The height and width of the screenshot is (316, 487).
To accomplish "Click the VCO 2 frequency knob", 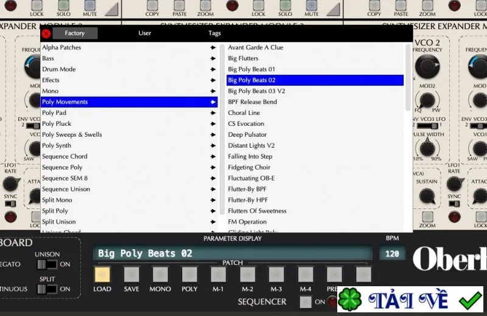I will [427, 66].
